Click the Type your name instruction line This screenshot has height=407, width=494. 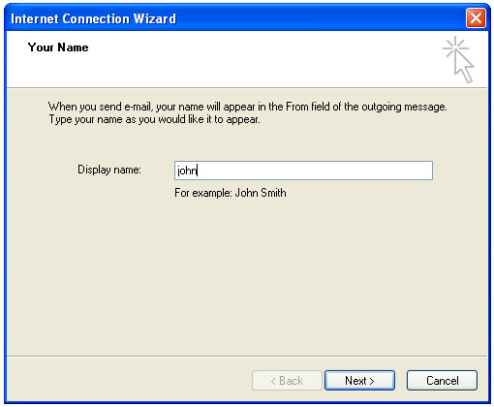[154, 119]
